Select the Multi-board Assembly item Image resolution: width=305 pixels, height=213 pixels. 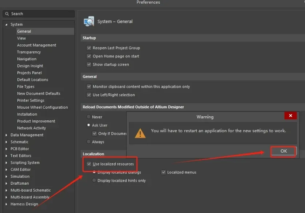[x=30, y=197]
